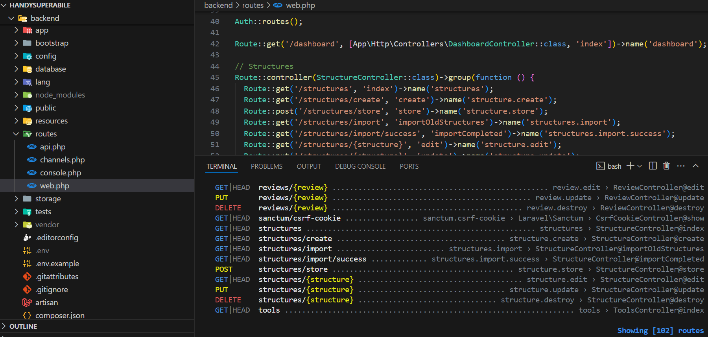Click the Laravel icon beside artisan

point(27,302)
